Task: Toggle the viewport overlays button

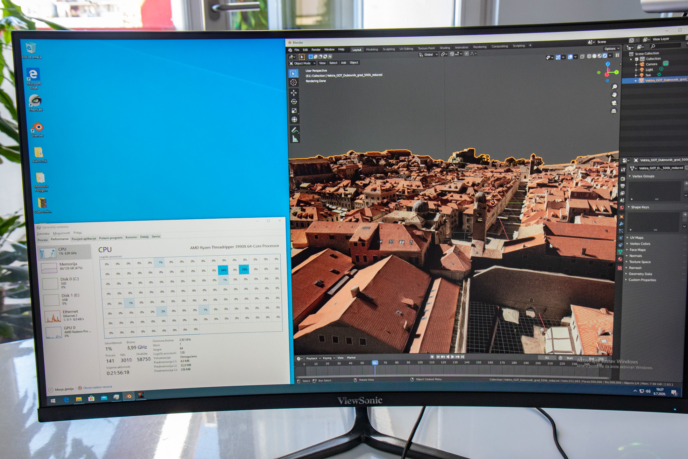Action: coord(570,57)
